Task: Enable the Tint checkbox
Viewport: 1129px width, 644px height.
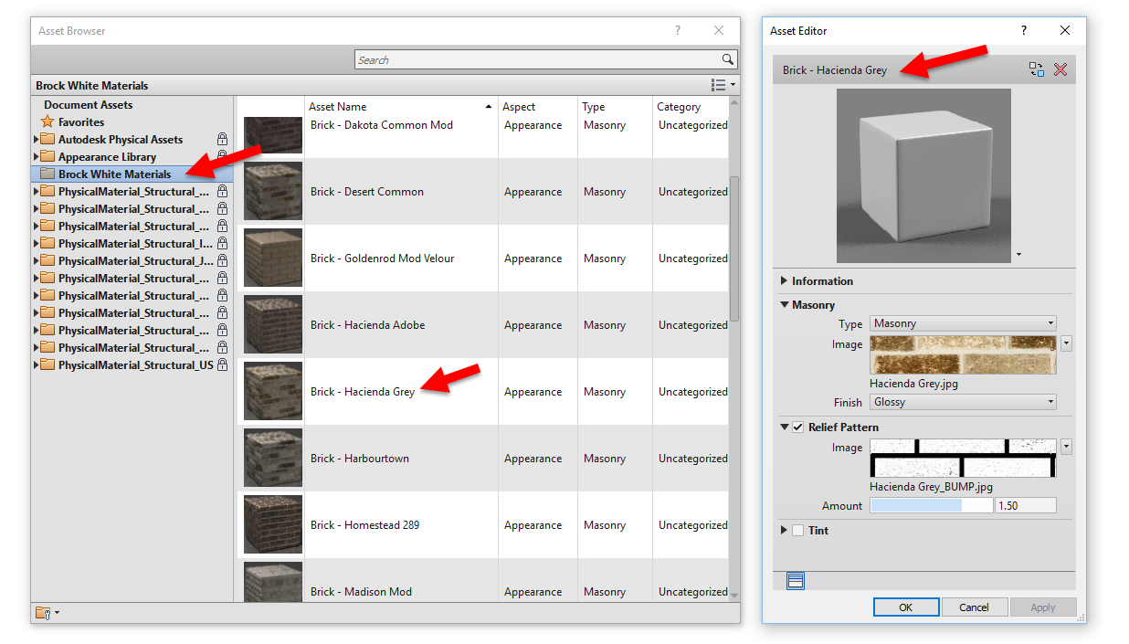Action: [798, 530]
